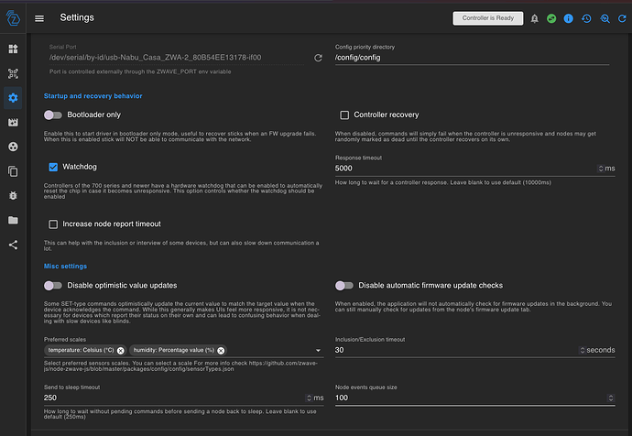Click the Inclusion/Exclusion timeout stepper
Screen dimensions: 632x436
point(582,350)
